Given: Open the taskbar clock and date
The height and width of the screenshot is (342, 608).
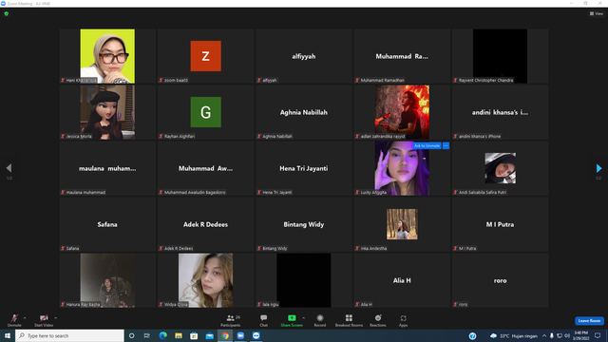Looking at the screenshot, I should tap(581, 335).
